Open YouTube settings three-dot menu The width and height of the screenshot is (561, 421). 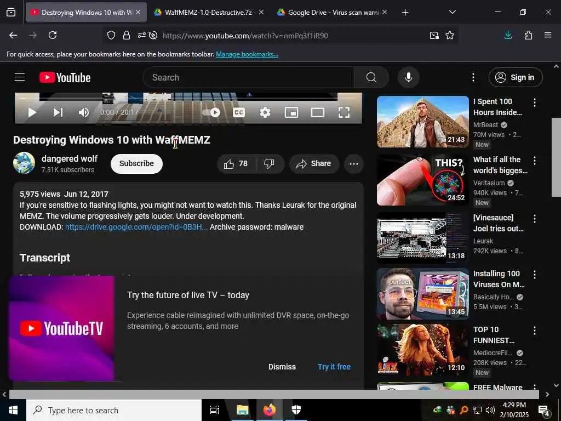coord(473,77)
